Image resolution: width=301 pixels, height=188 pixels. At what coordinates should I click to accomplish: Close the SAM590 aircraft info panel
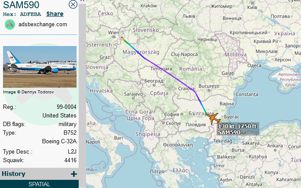[x=73, y=5]
